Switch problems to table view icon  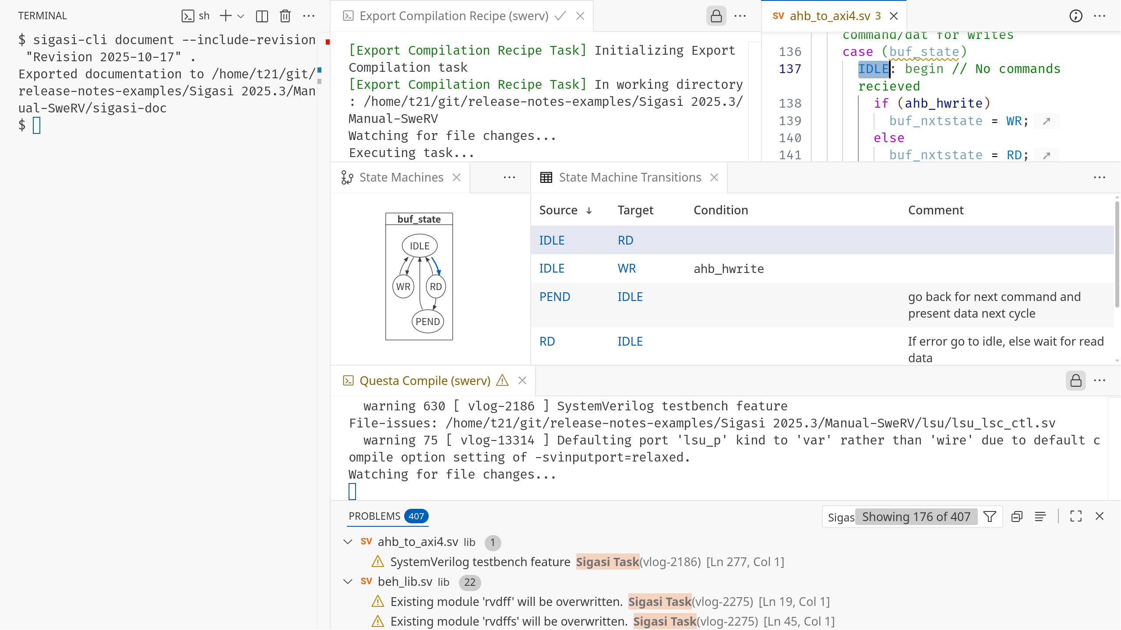1041,516
